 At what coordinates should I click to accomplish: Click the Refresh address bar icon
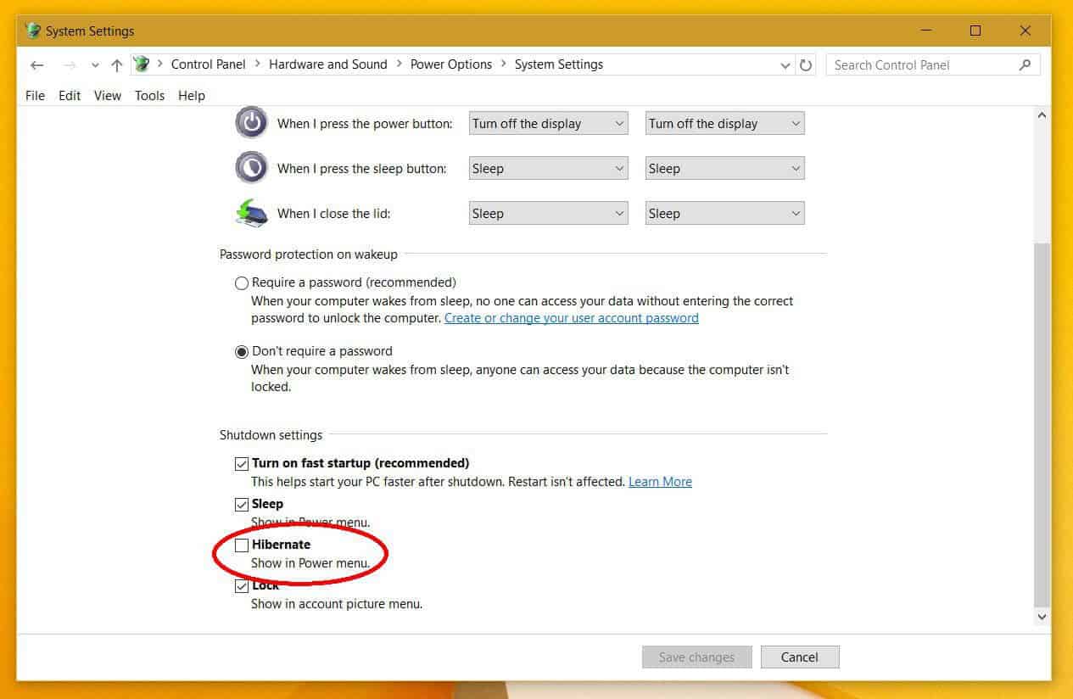pos(806,65)
